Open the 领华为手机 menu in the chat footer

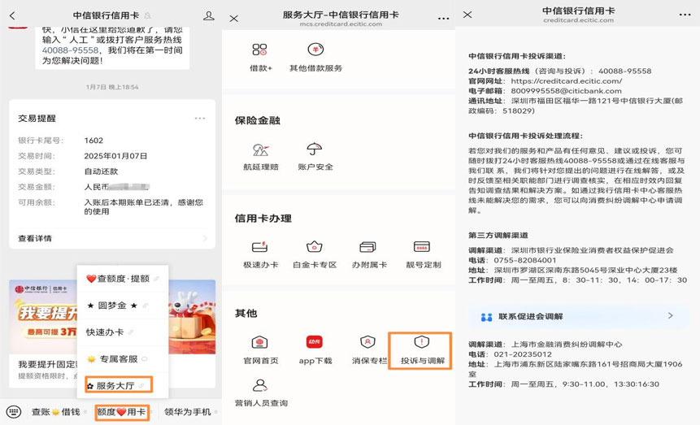coord(188,412)
